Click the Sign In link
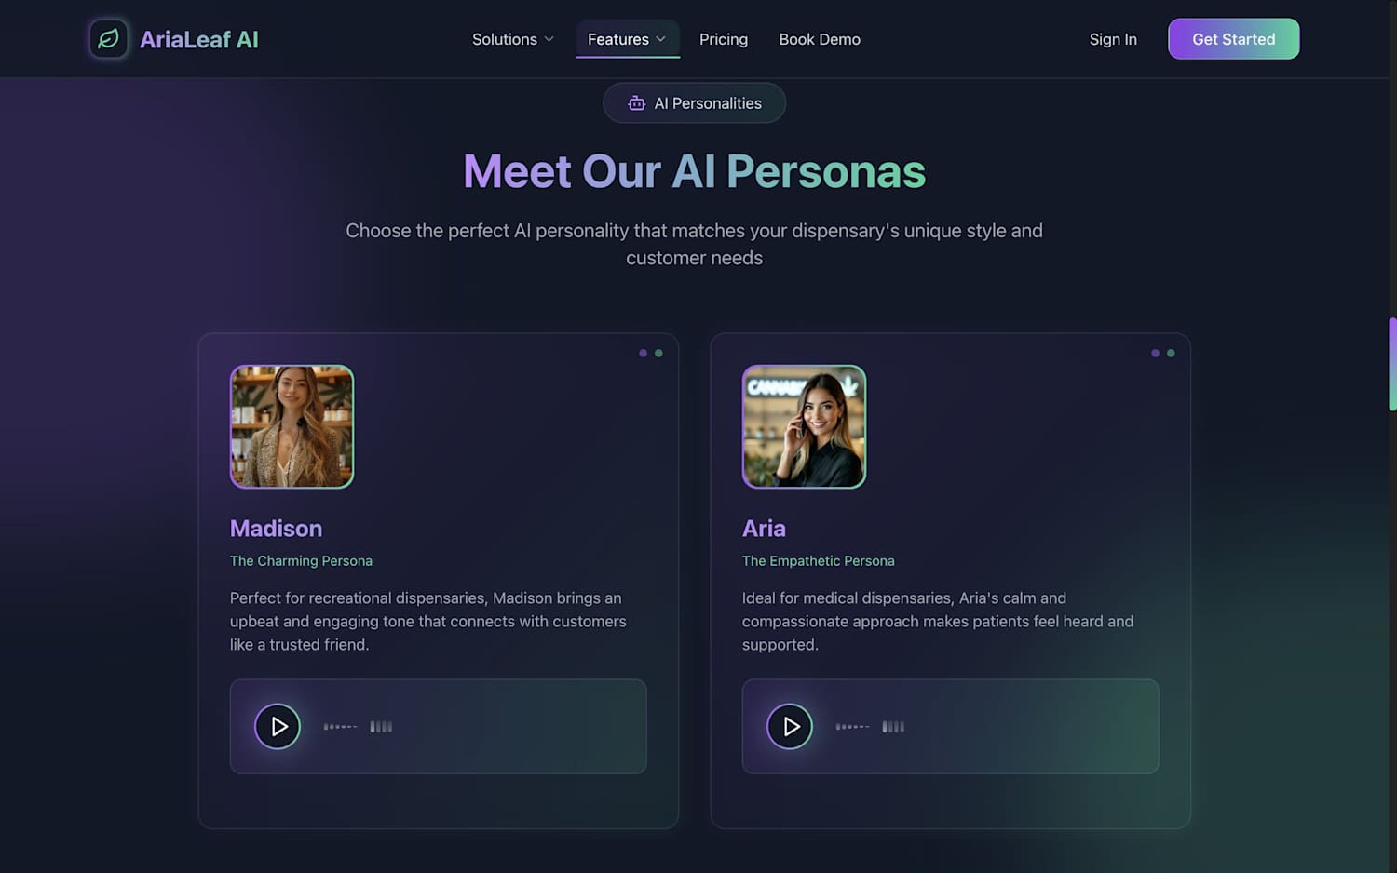The width and height of the screenshot is (1397, 873). point(1113,39)
